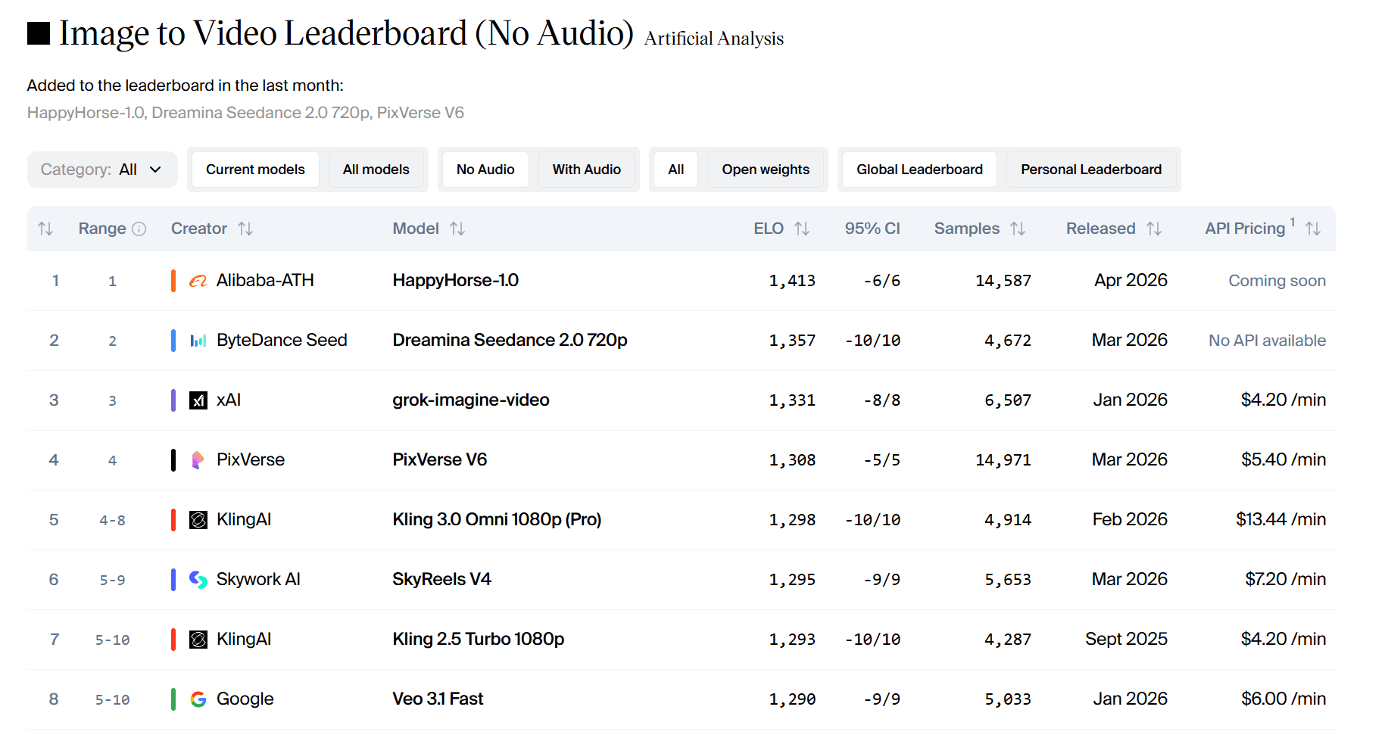Click the Google logo icon
Viewport: 1385px width, 741px height.
[198, 699]
